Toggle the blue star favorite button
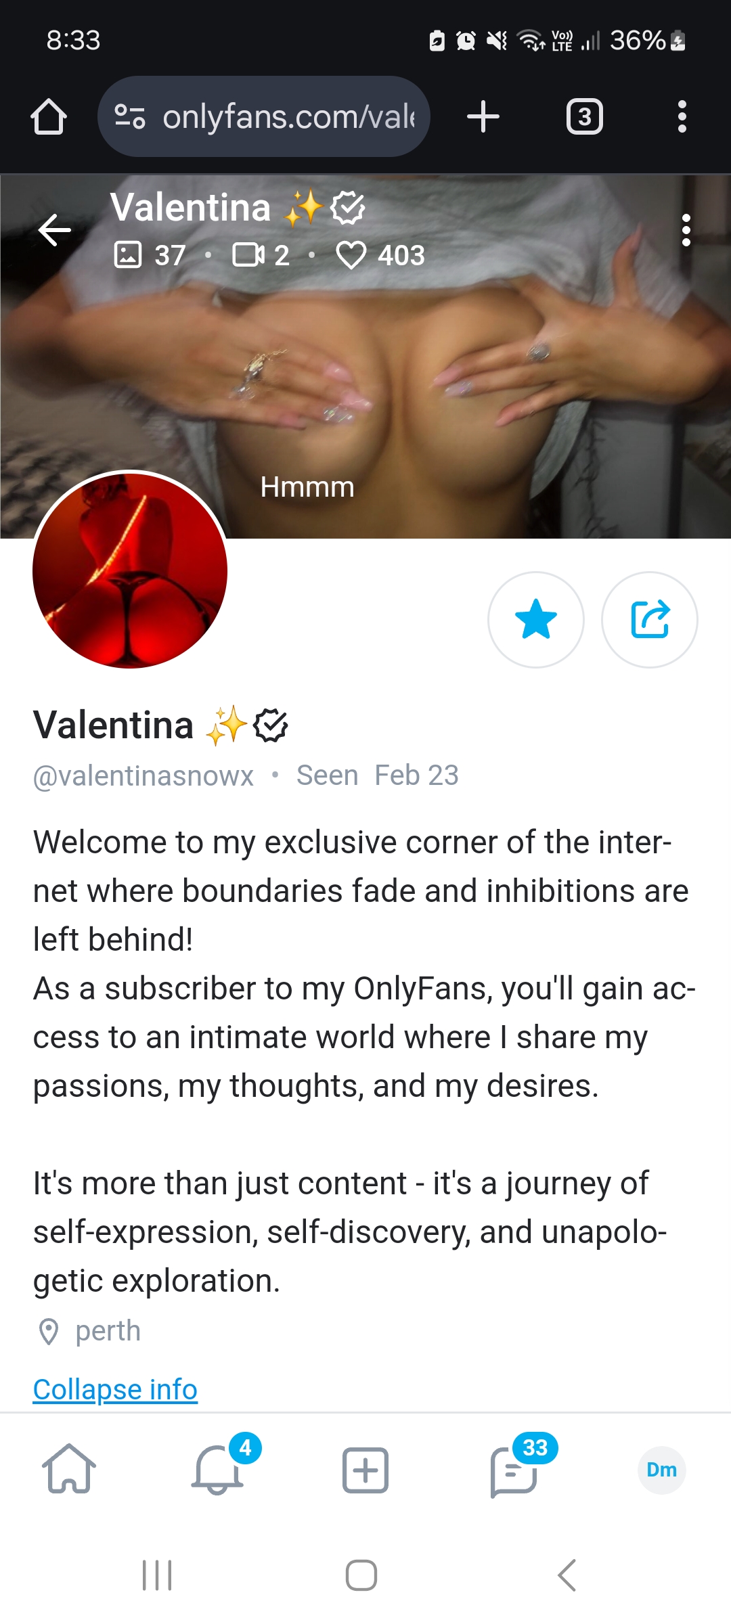This screenshot has width=731, height=1624. pyautogui.click(x=535, y=620)
